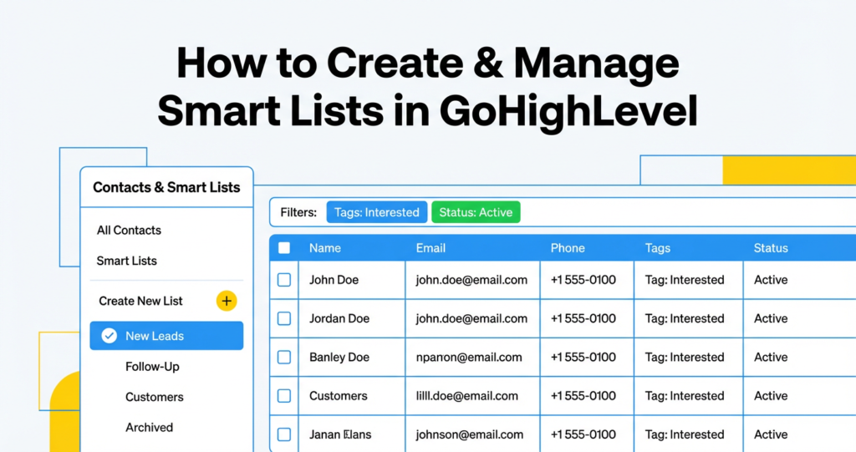Click John Doe's email john.doe@email.com
856x452 pixels.
click(471, 280)
